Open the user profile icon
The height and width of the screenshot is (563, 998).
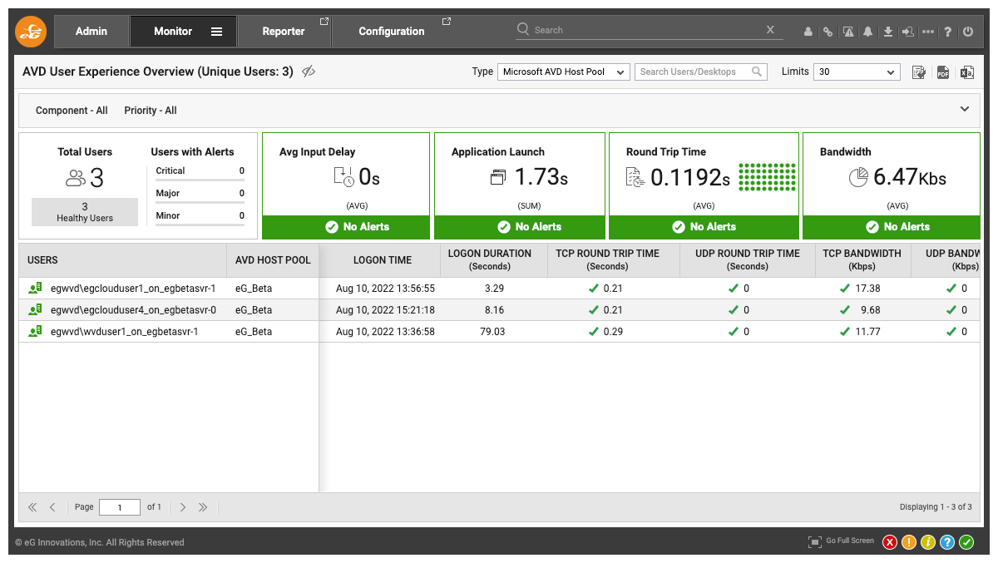coord(808,32)
